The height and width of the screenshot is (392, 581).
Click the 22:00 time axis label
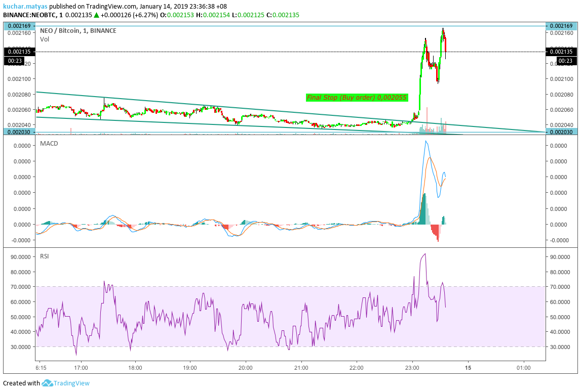pos(357,368)
